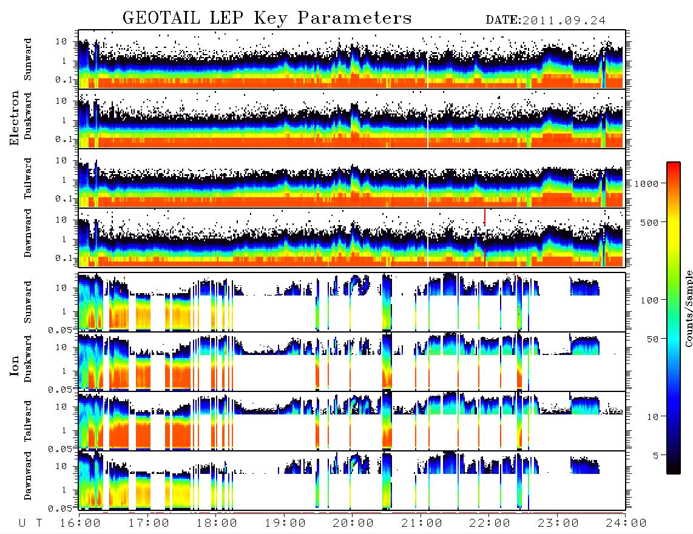Screen dimensions: 693x534
Task: Click the 500 color bar tick label
Action: (x=649, y=222)
